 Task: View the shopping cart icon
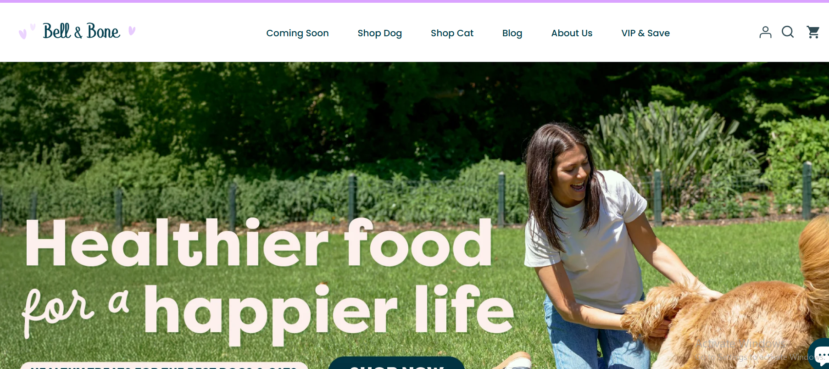(x=813, y=32)
